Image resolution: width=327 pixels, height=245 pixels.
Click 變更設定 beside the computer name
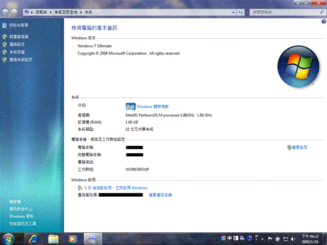[x=299, y=148]
